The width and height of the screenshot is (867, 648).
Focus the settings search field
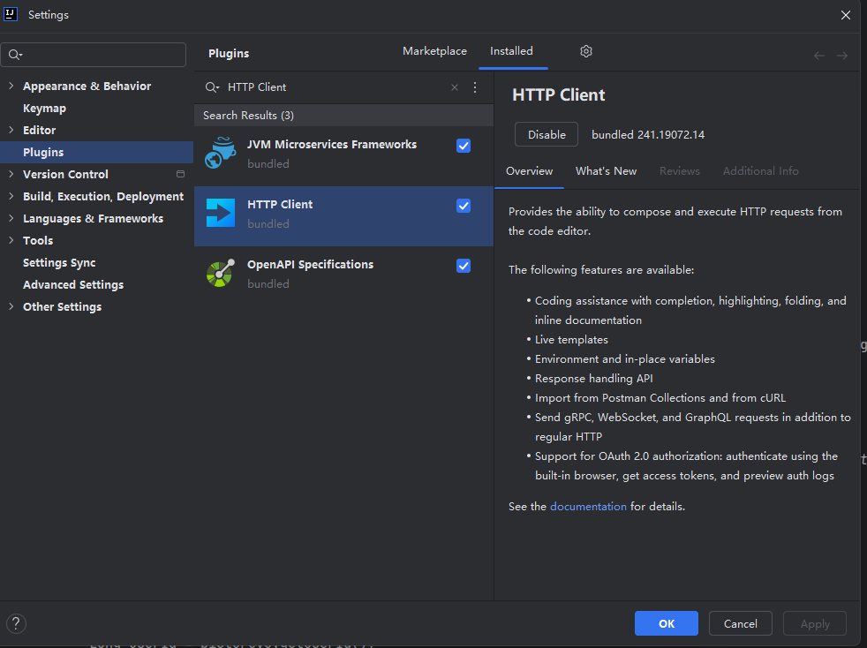94,55
